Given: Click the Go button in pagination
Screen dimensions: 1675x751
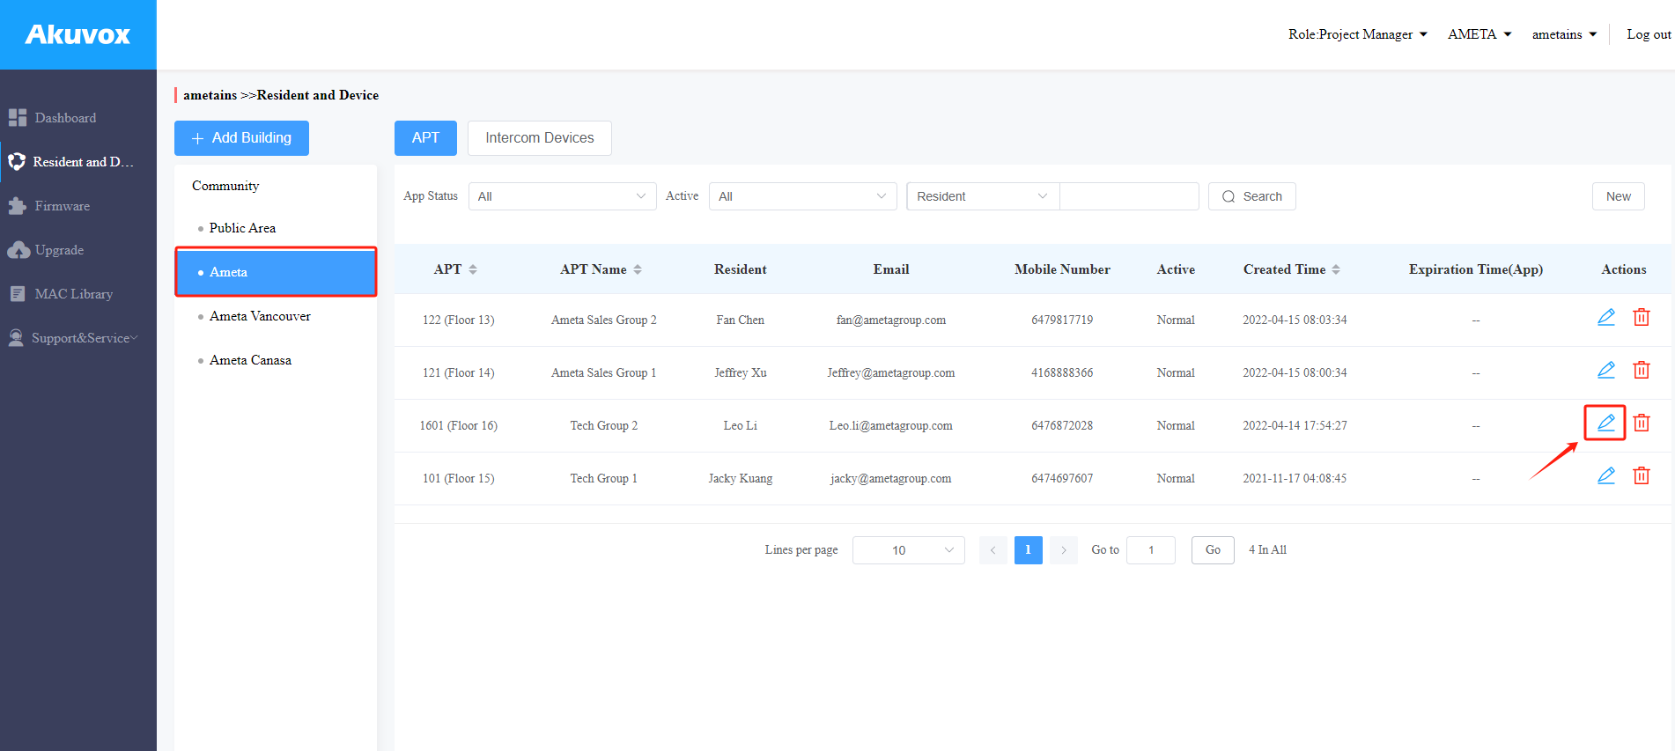Looking at the screenshot, I should (1213, 550).
